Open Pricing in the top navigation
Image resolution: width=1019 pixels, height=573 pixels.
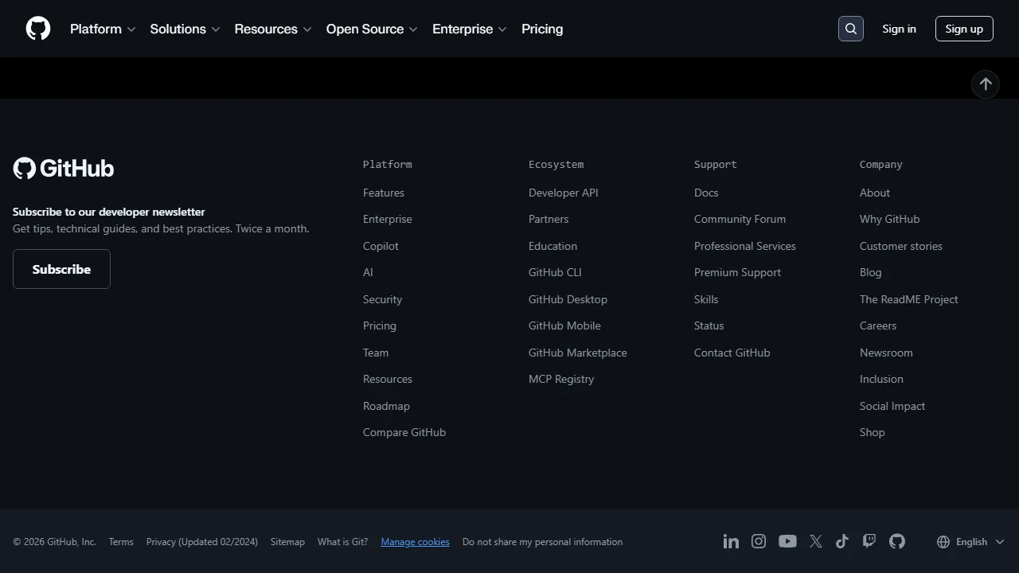tap(542, 29)
